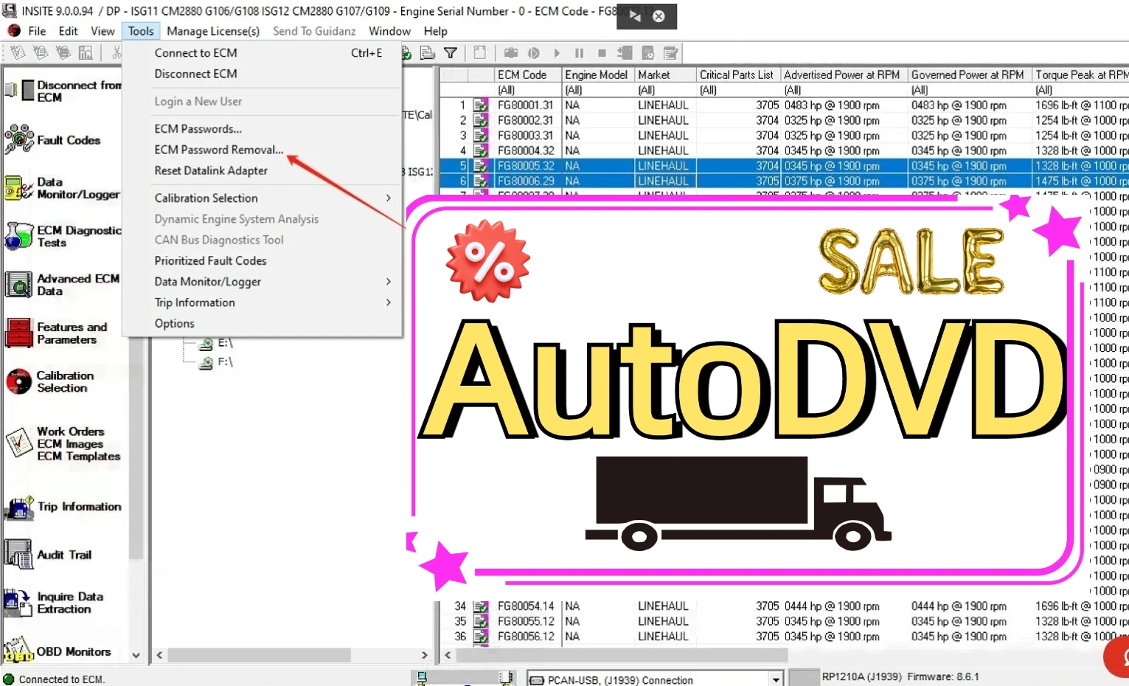Open the View menu

coord(103,31)
